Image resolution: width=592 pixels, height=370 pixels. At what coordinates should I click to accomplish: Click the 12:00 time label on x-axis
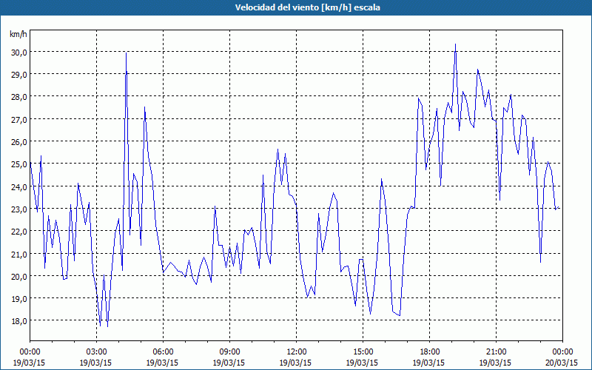(x=297, y=352)
